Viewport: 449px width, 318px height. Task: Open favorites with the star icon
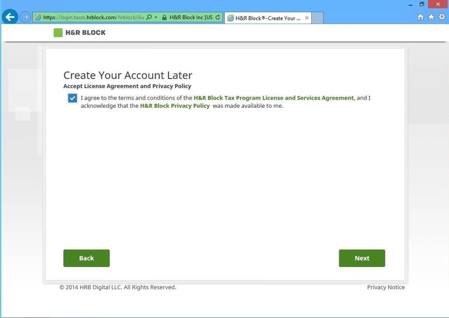tap(431, 17)
